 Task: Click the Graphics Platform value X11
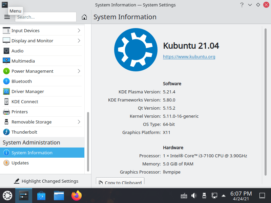(167, 132)
